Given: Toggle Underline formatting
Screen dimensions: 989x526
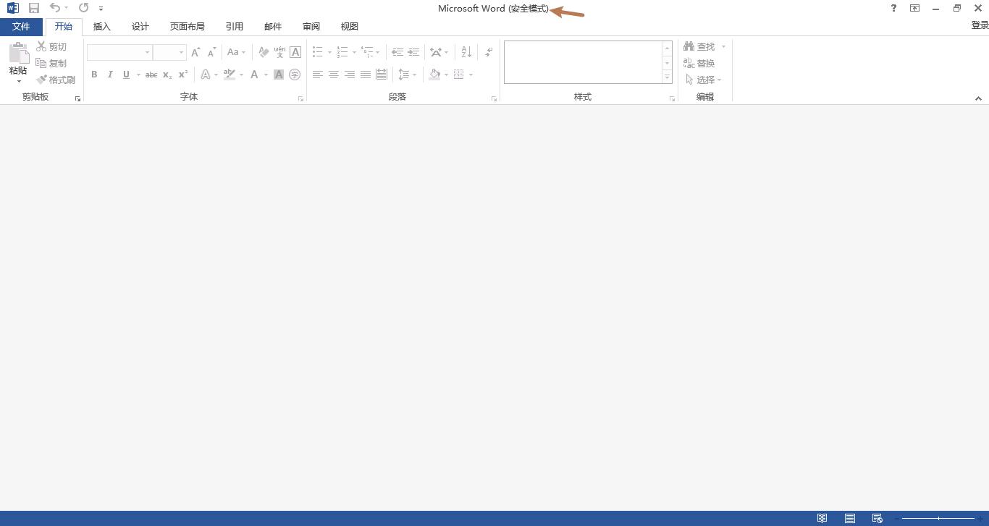Looking at the screenshot, I should point(127,75).
